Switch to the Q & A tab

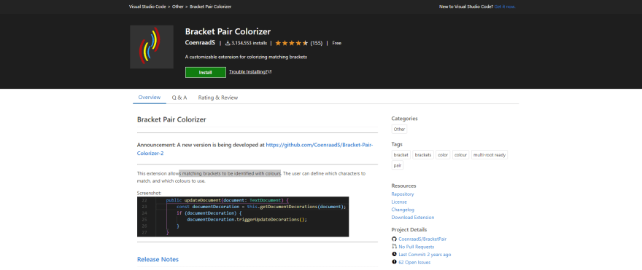(179, 98)
